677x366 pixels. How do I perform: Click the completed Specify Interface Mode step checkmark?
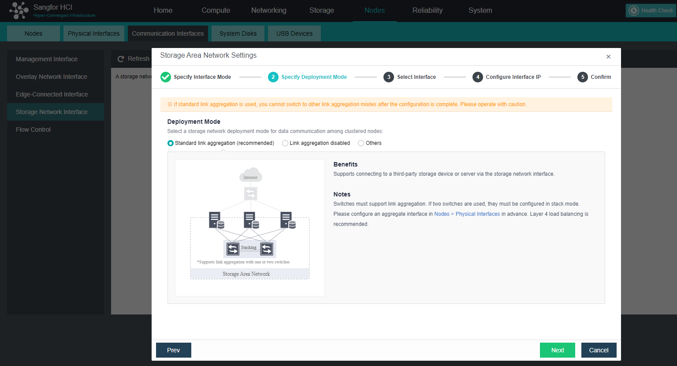click(165, 77)
